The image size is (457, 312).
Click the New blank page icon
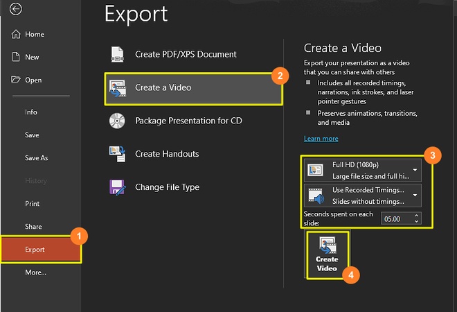(16, 57)
